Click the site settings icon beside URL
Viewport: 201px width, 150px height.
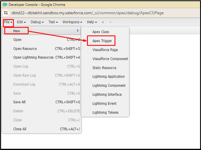[6, 13]
